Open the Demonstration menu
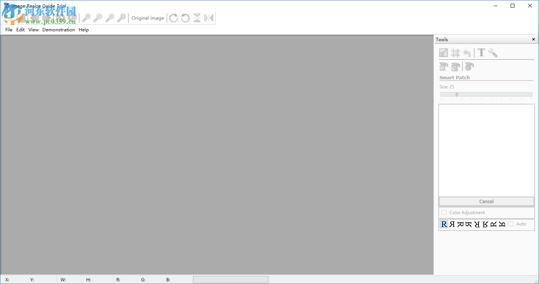 59,29
